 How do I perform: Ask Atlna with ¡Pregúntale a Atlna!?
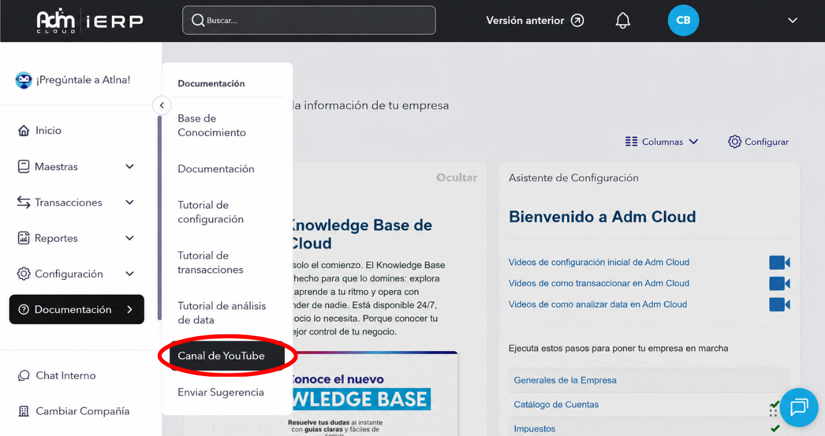click(84, 80)
